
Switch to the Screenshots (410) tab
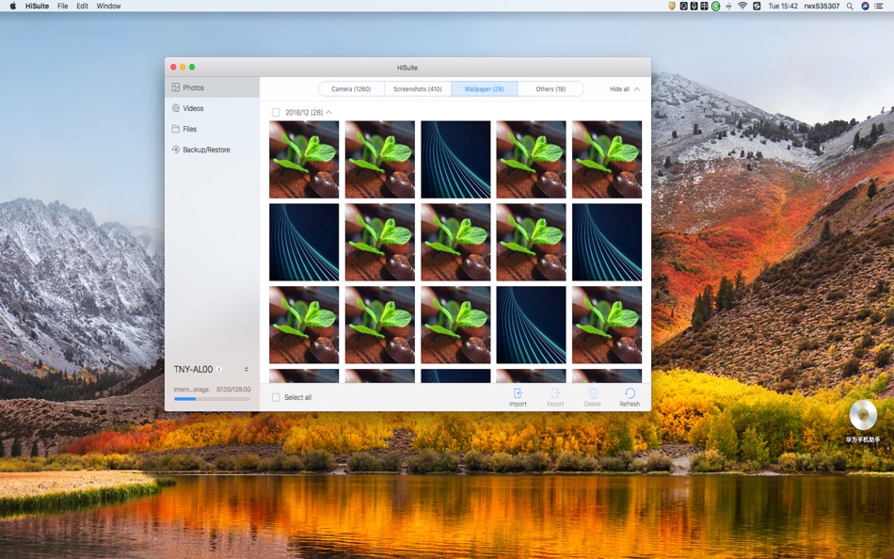point(417,89)
